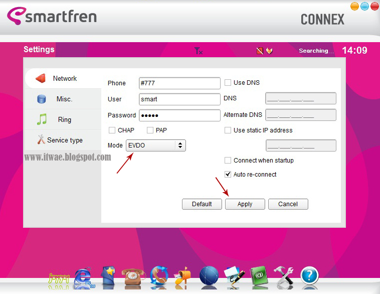
Task: Open the call history phone icon
Action: pos(159,275)
